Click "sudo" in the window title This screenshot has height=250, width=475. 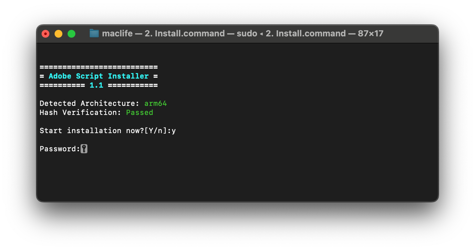247,33
